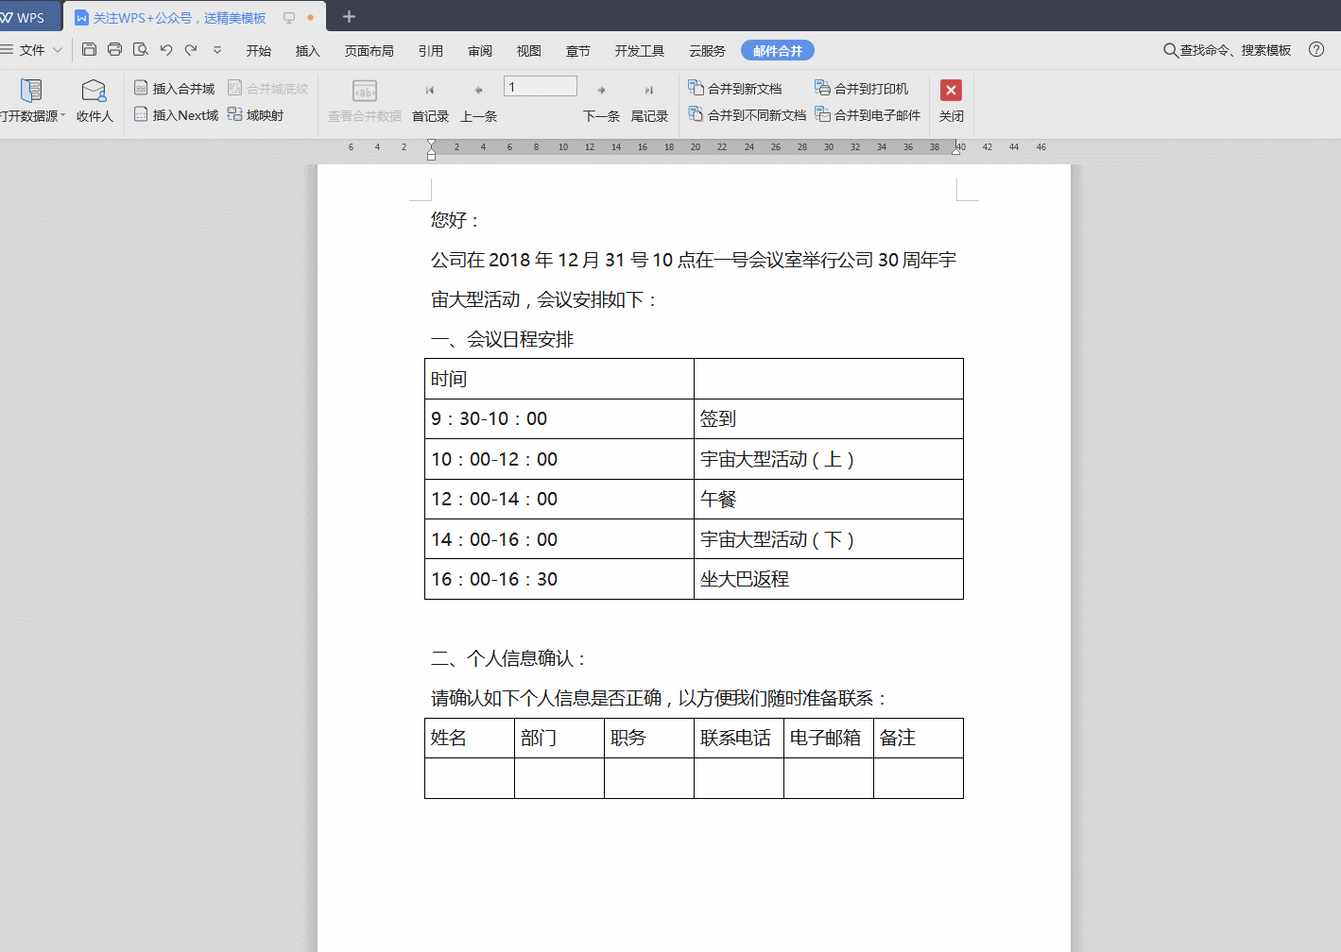Switch to the 插入 tab

point(308,51)
